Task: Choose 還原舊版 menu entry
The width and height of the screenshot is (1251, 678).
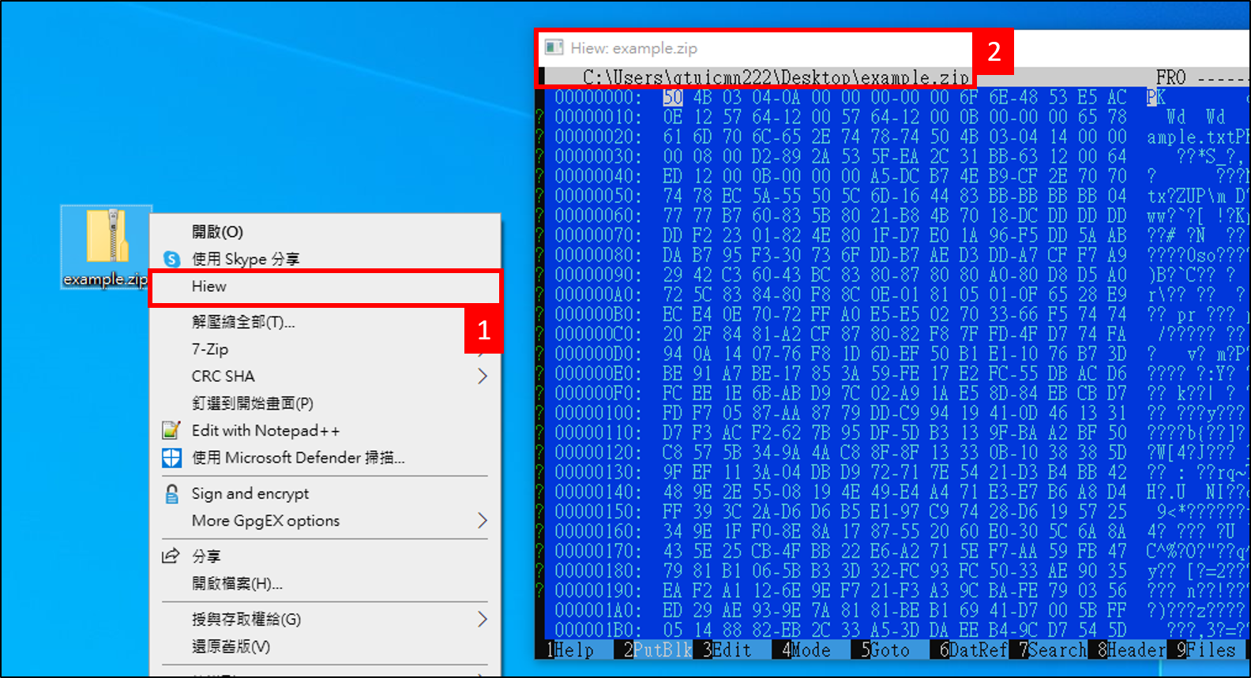Action: tap(231, 646)
